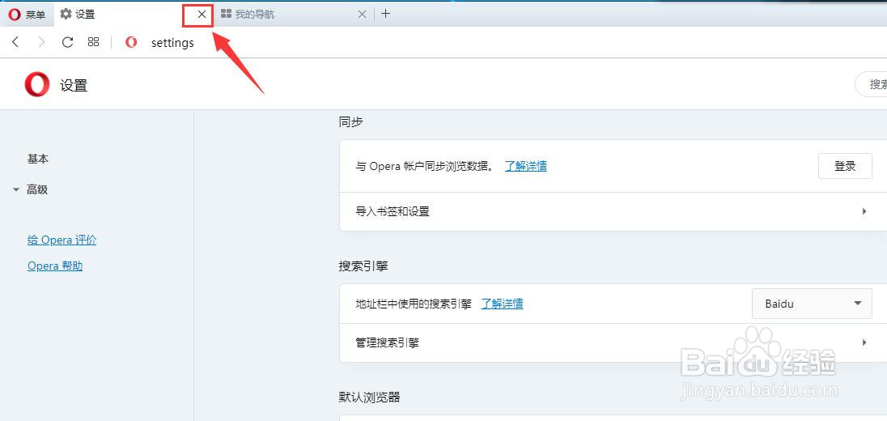Click the large Opera logo beside 设置
The width and height of the screenshot is (887, 421).
pyautogui.click(x=37, y=86)
